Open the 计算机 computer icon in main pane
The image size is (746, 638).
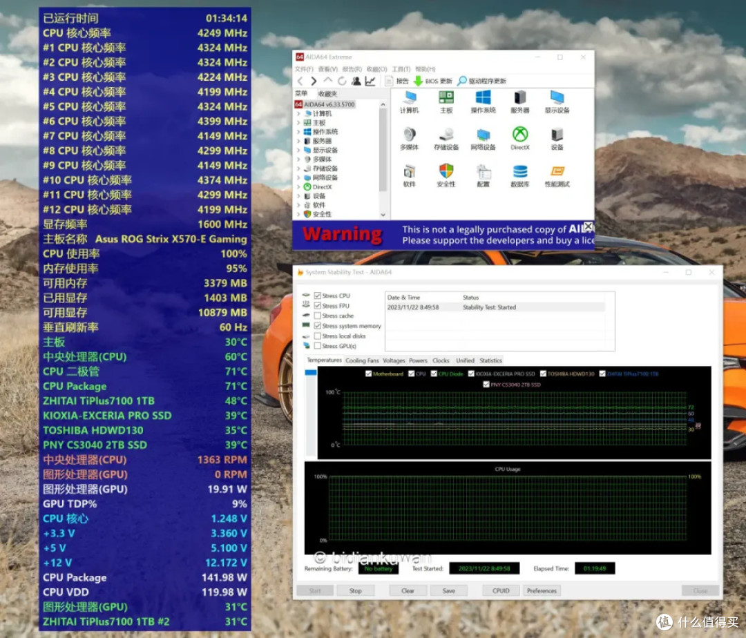click(x=410, y=102)
